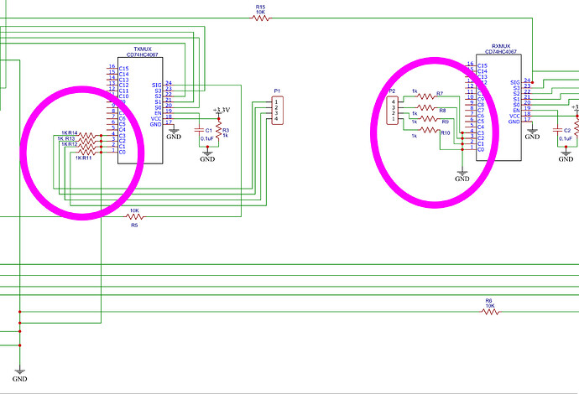This screenshot has width=579, height=394.
Task: Click pin 4 of connector P2
Action: click(x=394, y=101)
